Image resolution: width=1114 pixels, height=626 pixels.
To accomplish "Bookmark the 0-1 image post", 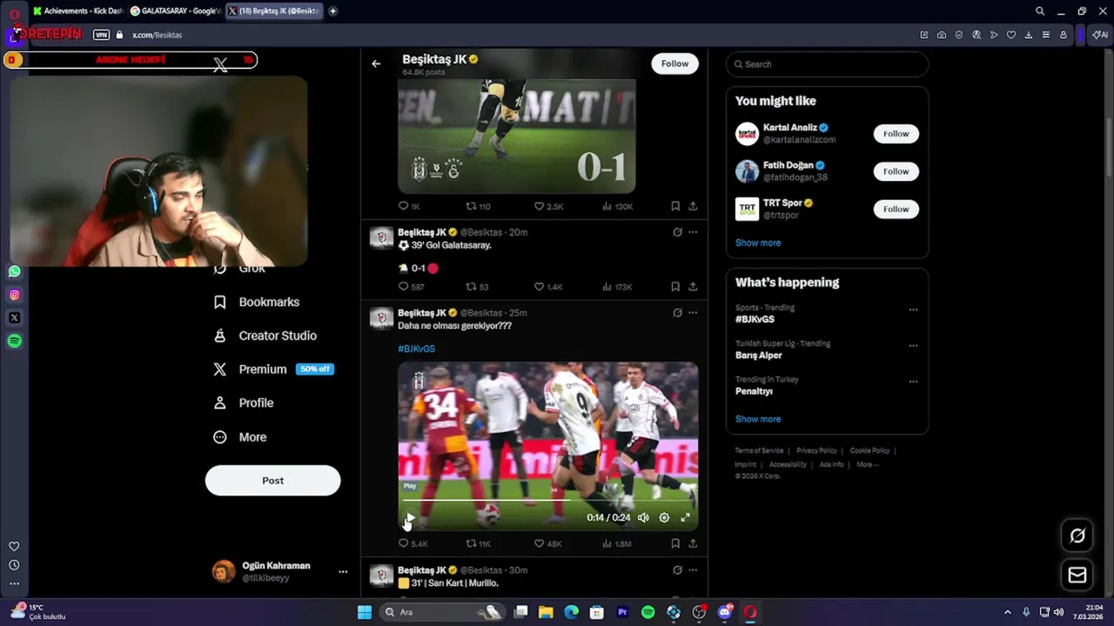I will [675, 206].
